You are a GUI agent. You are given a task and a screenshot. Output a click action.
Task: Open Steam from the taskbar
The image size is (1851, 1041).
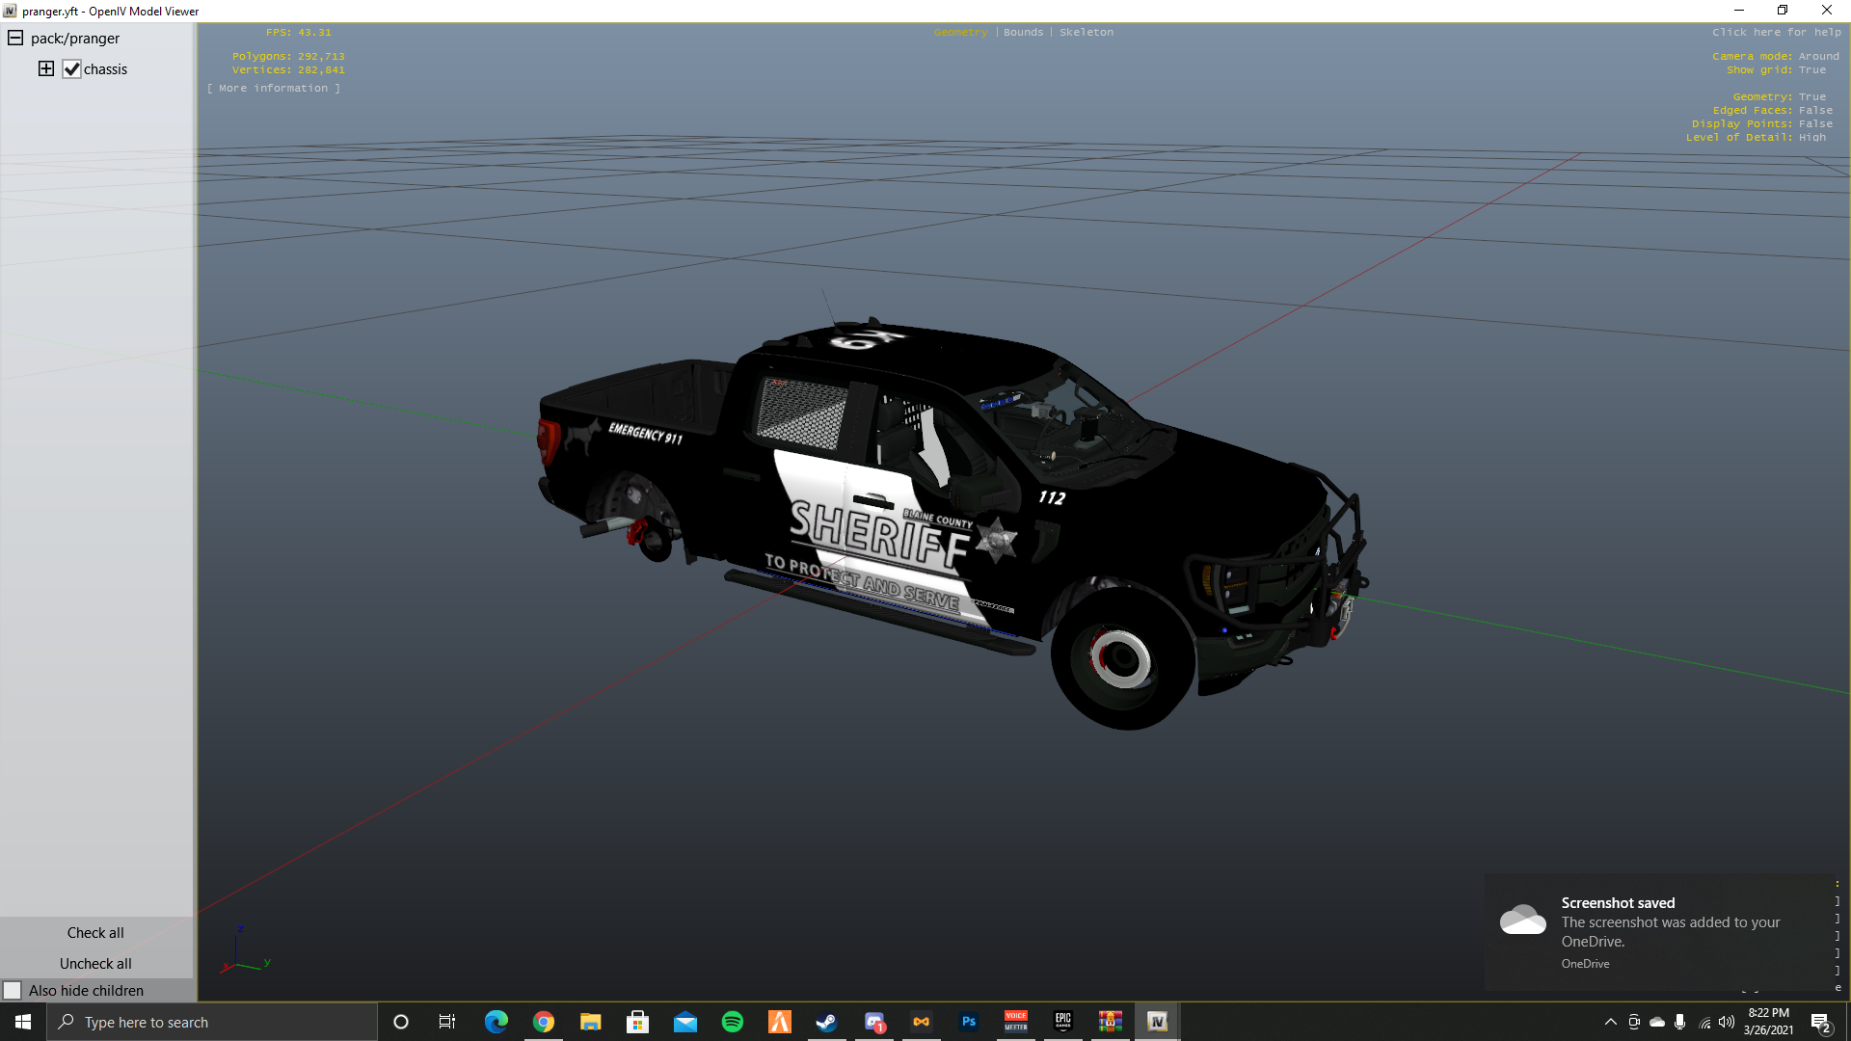coord(826,1022)
